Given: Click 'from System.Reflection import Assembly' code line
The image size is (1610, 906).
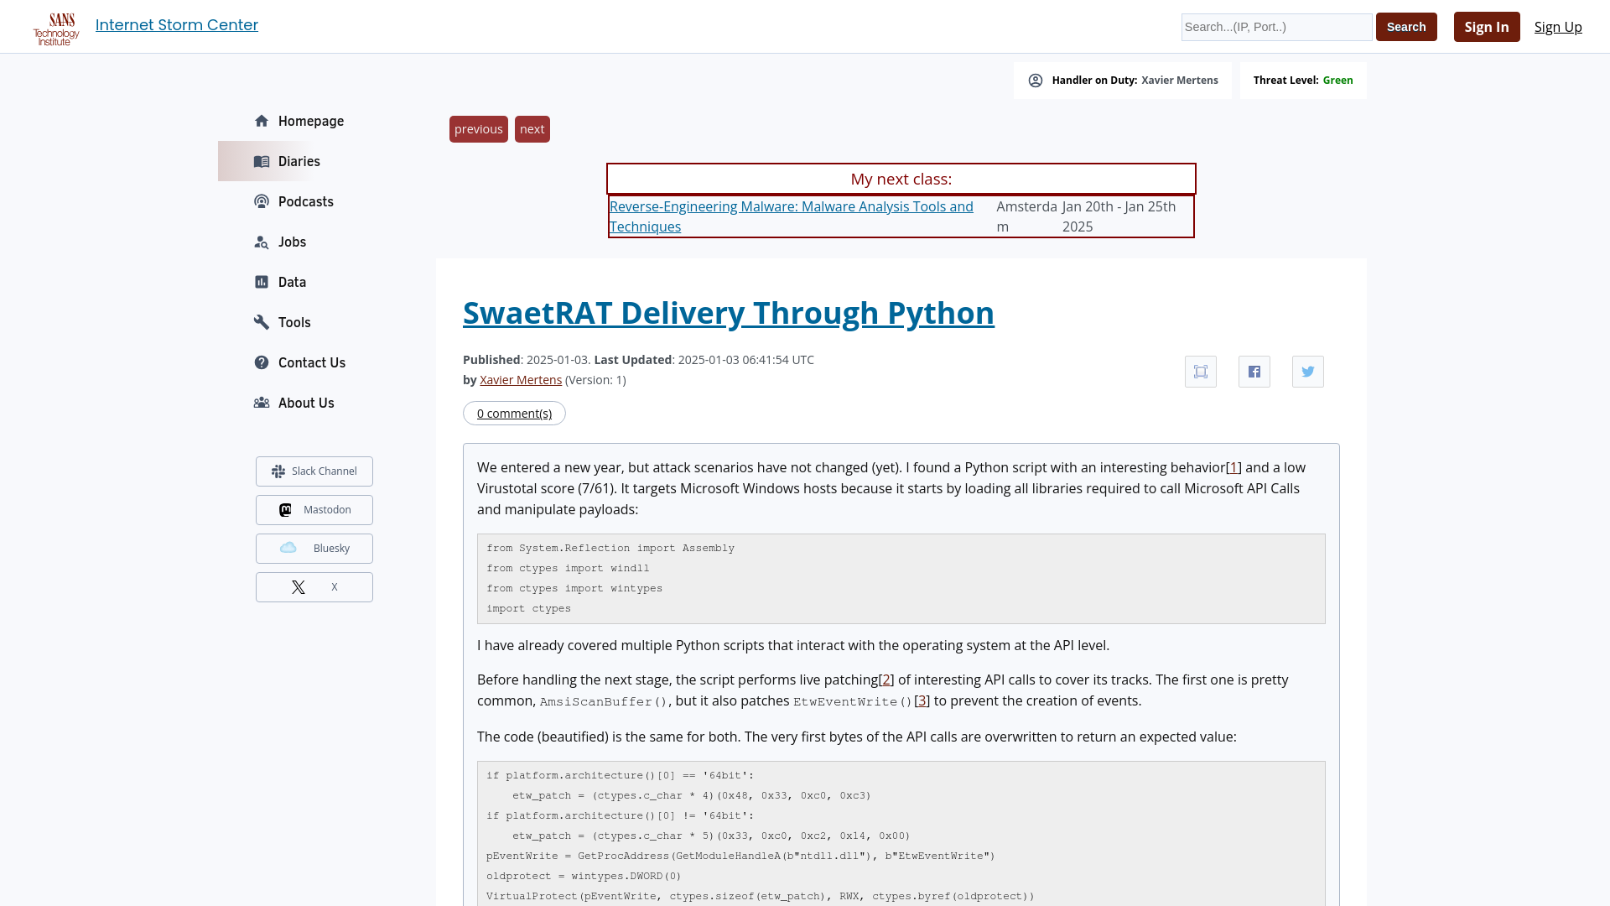Looking at the screenshot, I should pyautogui.click(x=610, y=549).
